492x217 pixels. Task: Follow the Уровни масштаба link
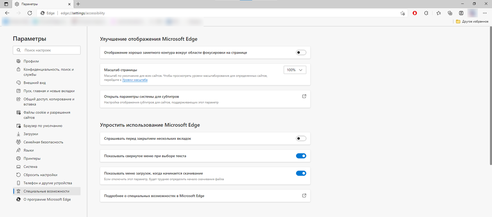click(135, 80)
